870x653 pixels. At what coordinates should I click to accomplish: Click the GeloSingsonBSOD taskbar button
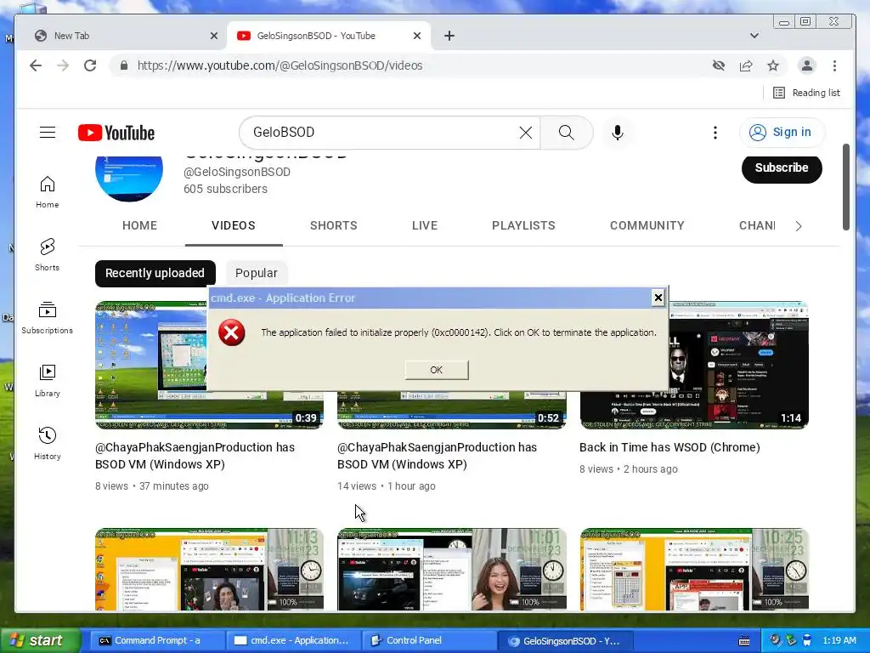(x=565, y=641)
